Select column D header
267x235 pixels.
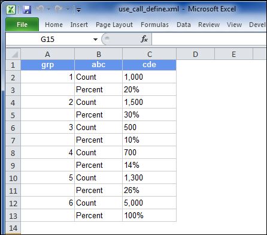[x=195, y=54]
